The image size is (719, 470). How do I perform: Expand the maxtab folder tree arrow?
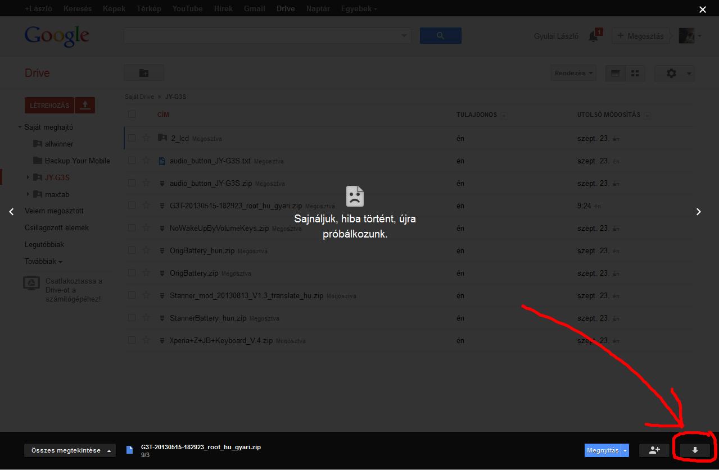coord(28,194)
